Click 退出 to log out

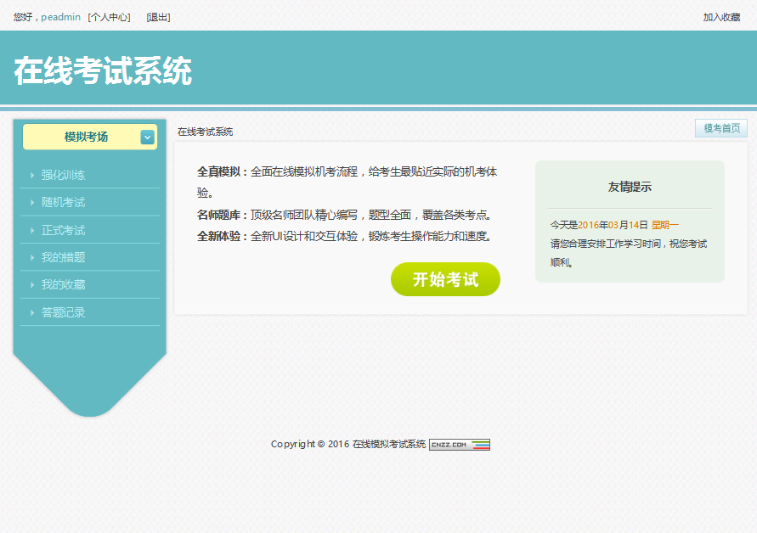tap(156, 16)
